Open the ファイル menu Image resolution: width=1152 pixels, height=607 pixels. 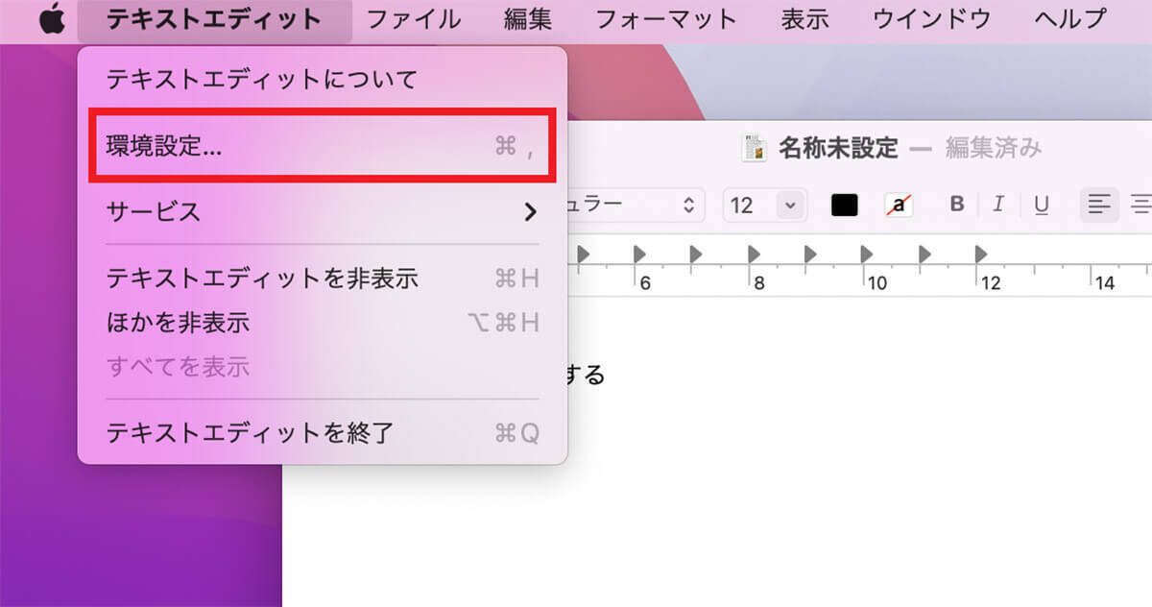pyautogui.click(x=414, y=19)
